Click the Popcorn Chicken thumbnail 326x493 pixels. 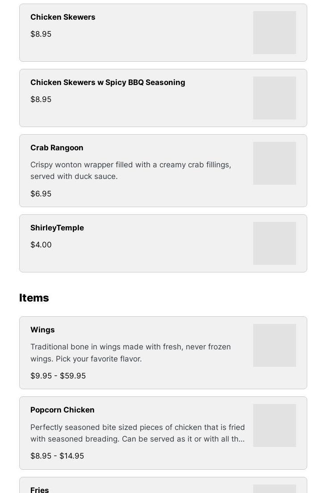275,425
